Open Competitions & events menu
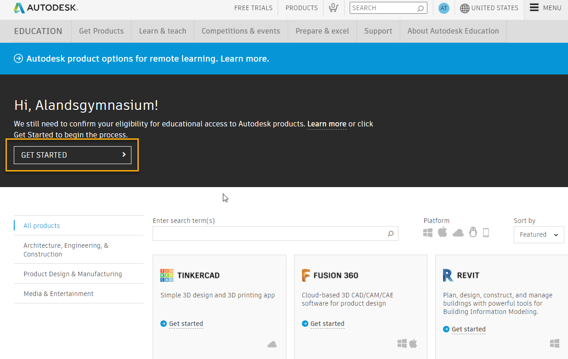The height and width of the screenshot is (359, 568). coord(241,31)
